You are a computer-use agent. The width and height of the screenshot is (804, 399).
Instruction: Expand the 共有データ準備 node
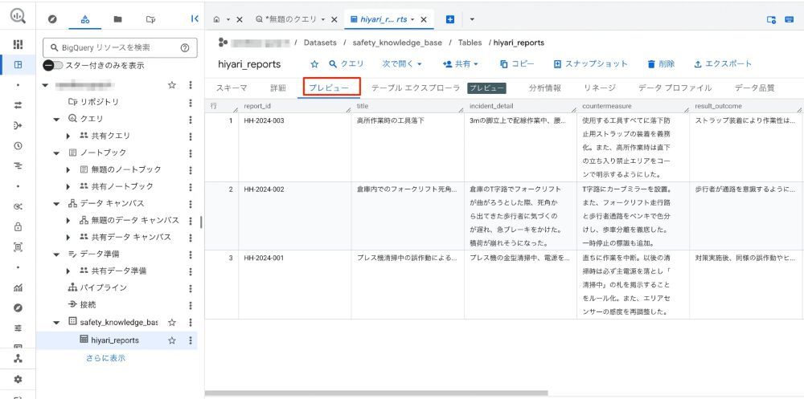(x=68, y=271)
